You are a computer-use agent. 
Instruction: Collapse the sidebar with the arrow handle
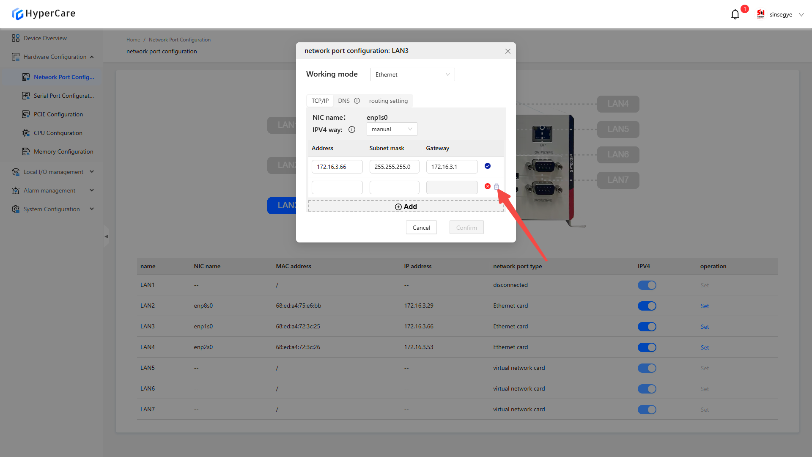(x=106, y=237)
